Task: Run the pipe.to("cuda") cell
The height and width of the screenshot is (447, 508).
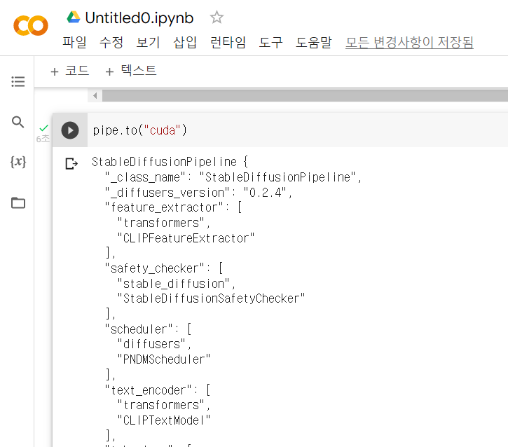Action: pyautogui.click(x=70, y=130)
